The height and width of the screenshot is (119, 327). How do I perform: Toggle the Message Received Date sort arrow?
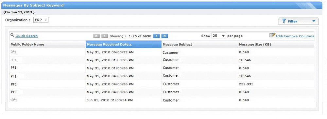point(130,45)
